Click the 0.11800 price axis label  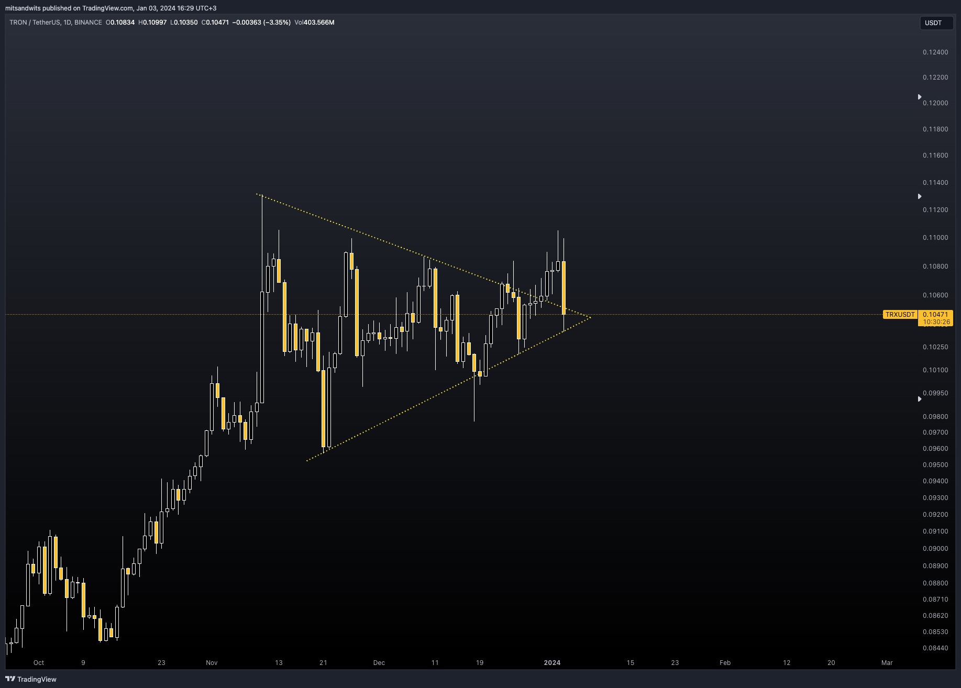[x=935, y=129]
